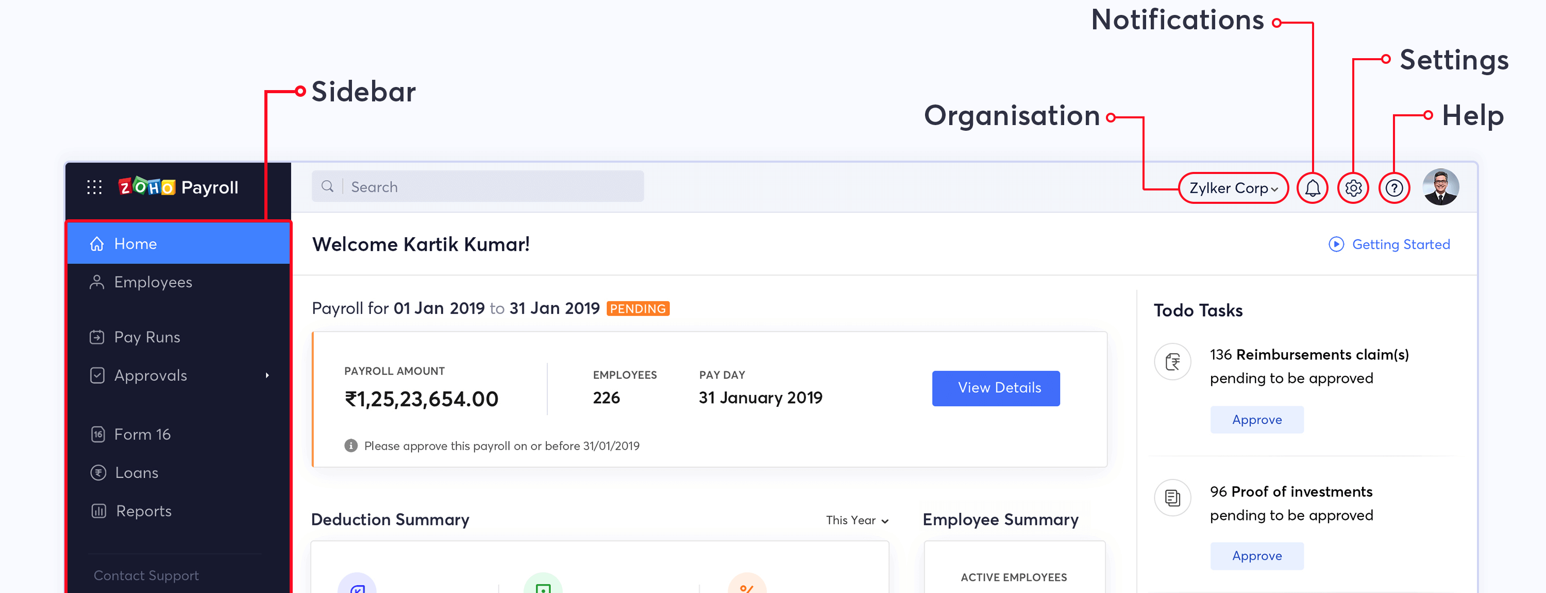Open the This Year period dropdown
The width and height of the screenshot is (1546, 593).
pyautogui.click(x=856, y=520)
